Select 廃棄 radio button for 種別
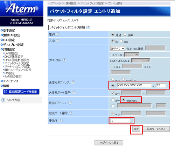 125,34
